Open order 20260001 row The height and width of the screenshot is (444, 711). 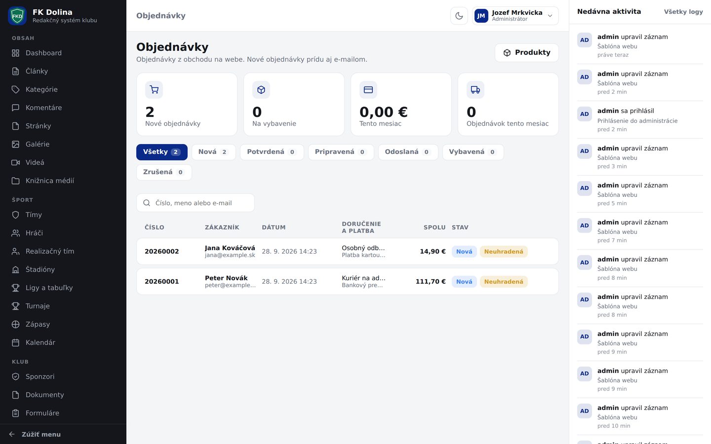point(348,282)
